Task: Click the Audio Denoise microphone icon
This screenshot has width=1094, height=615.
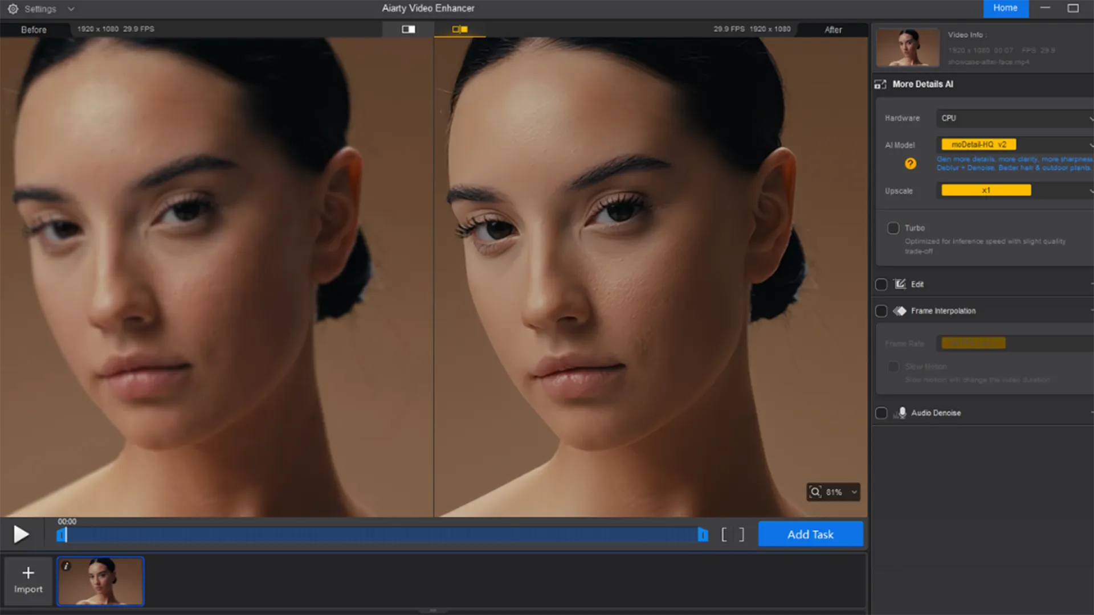Action: [902, 413]
